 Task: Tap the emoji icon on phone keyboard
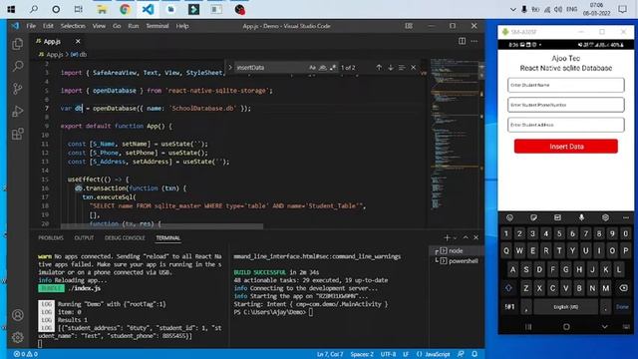tap(509, 217)
